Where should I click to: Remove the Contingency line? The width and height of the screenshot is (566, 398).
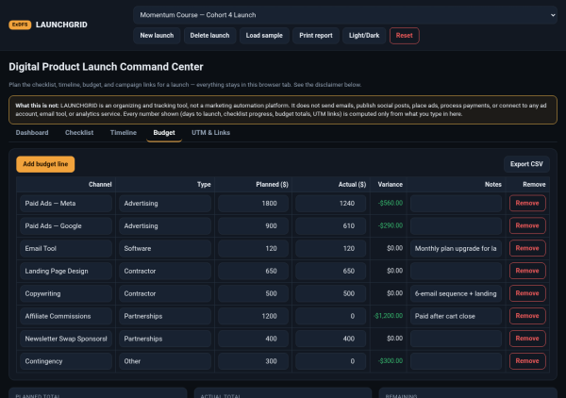527,361
